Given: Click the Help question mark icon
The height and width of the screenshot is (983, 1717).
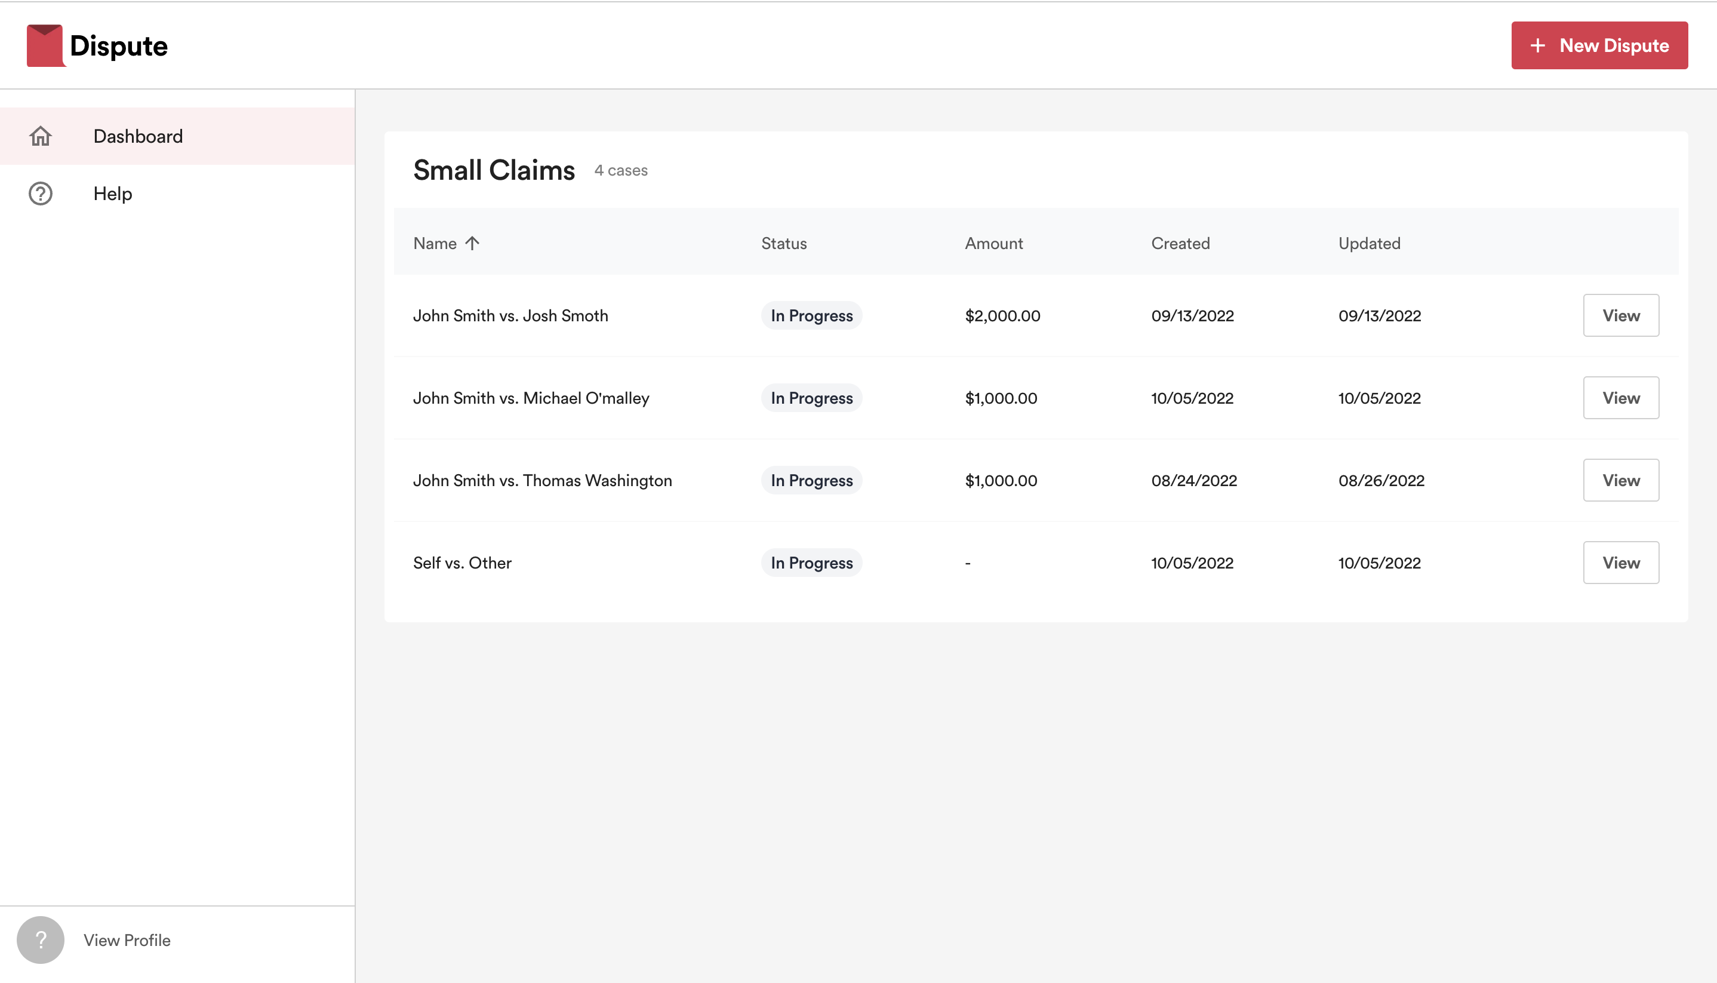Looking at the screenshot, I should pos(41,193).
